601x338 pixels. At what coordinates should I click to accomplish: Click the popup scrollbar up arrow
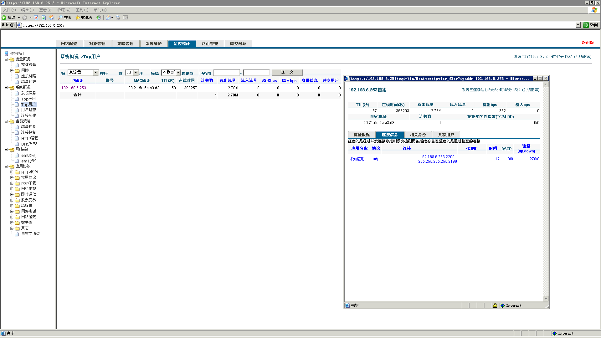[546, 85]
